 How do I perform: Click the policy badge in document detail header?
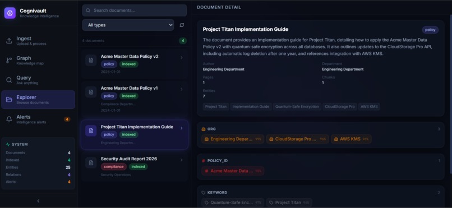[430, 30]
